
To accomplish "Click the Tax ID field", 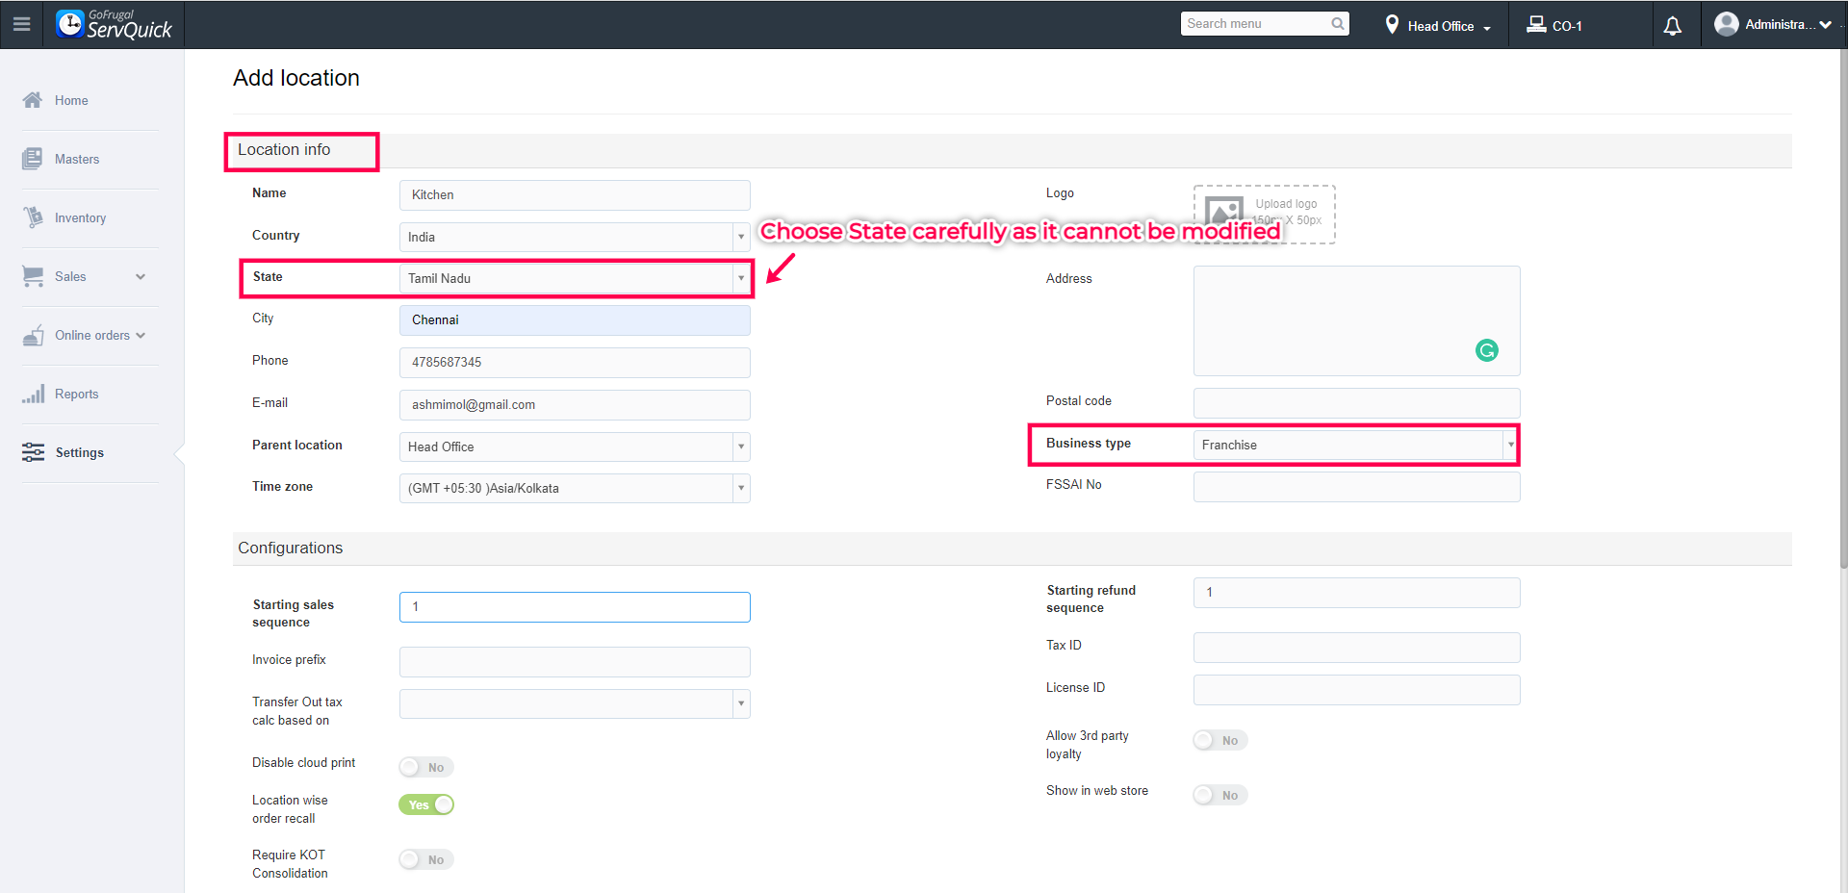I will [1356, 648].
